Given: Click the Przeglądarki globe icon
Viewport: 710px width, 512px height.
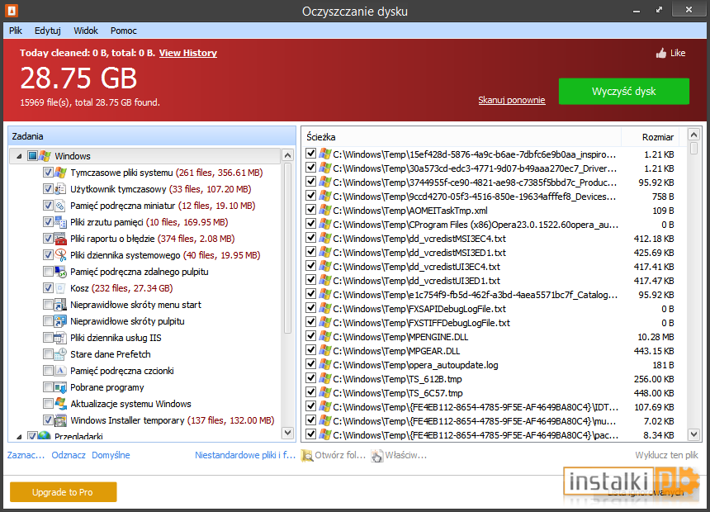Looking at the screenshot, I should pos(45,436).
